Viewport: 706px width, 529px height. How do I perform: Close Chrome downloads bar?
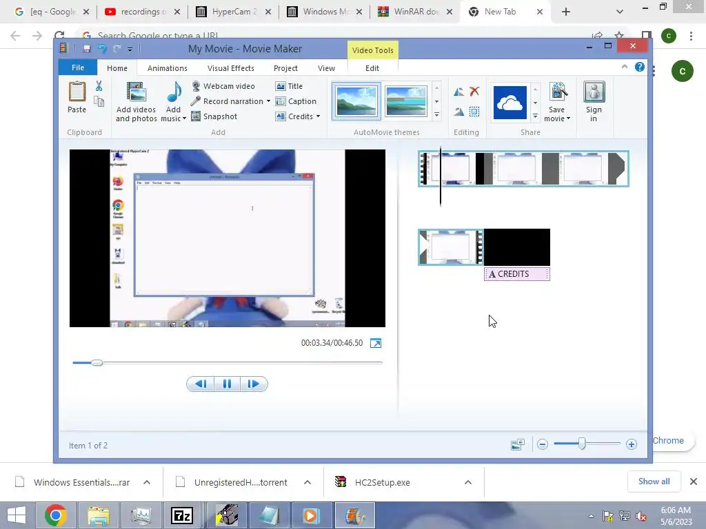(694, 481)
